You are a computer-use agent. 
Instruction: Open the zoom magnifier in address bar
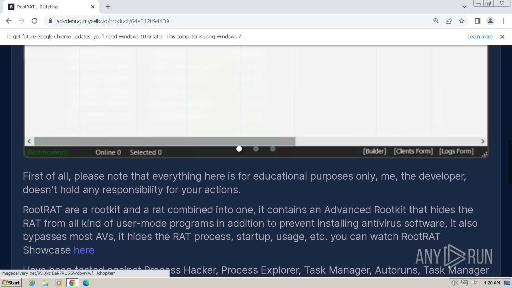coord(436,21)
